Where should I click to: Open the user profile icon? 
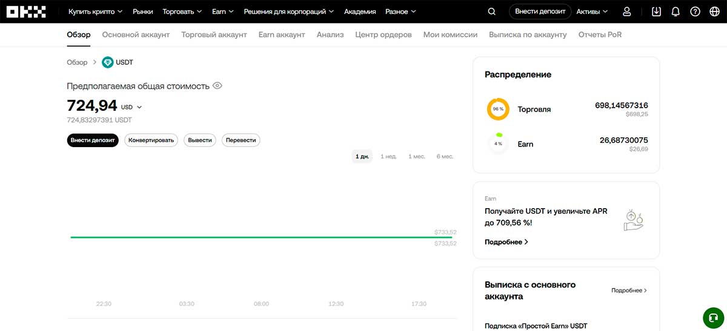pos(627,11)
